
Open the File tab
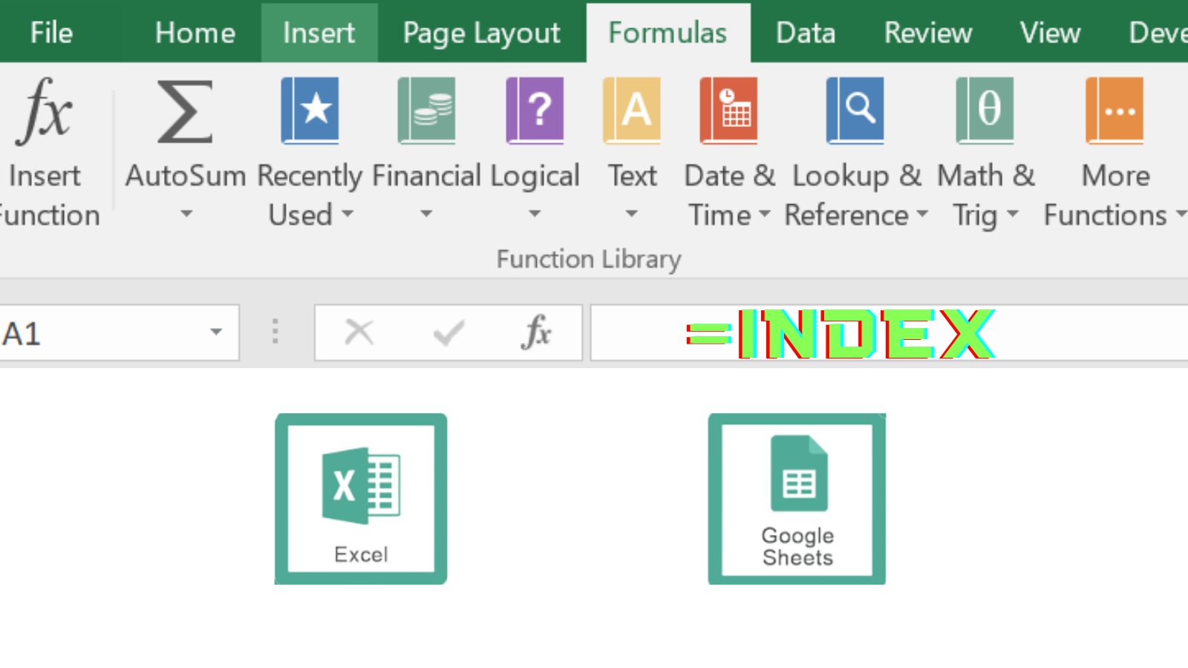click(x=51, y=33)
